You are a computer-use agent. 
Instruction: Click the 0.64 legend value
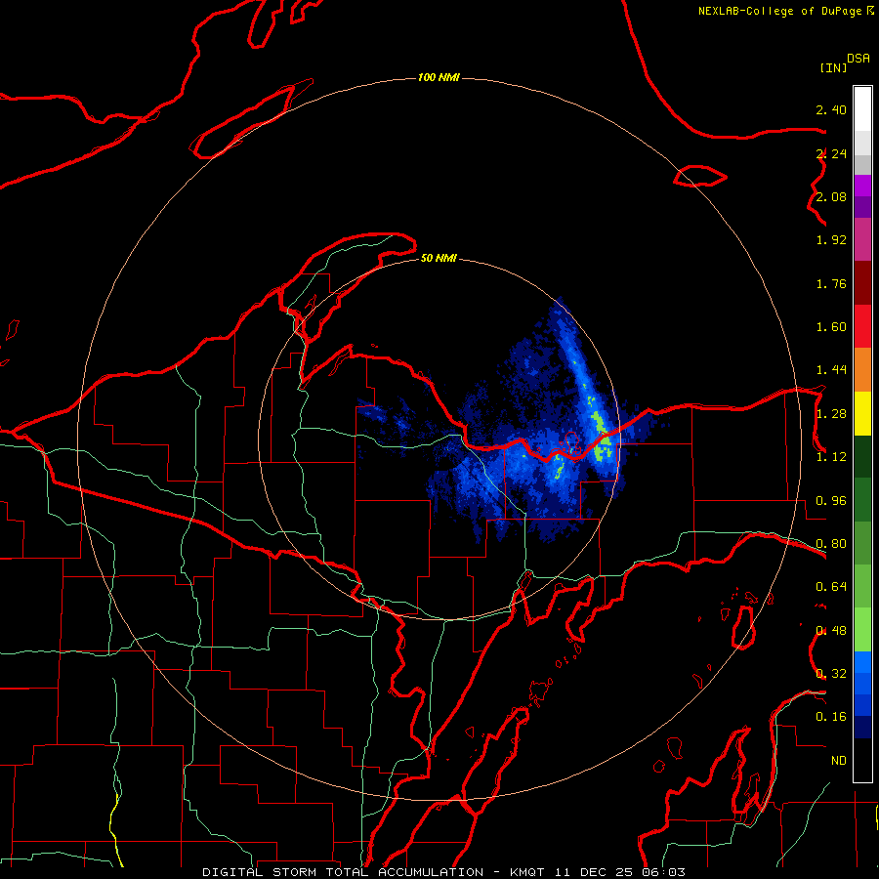831,587
